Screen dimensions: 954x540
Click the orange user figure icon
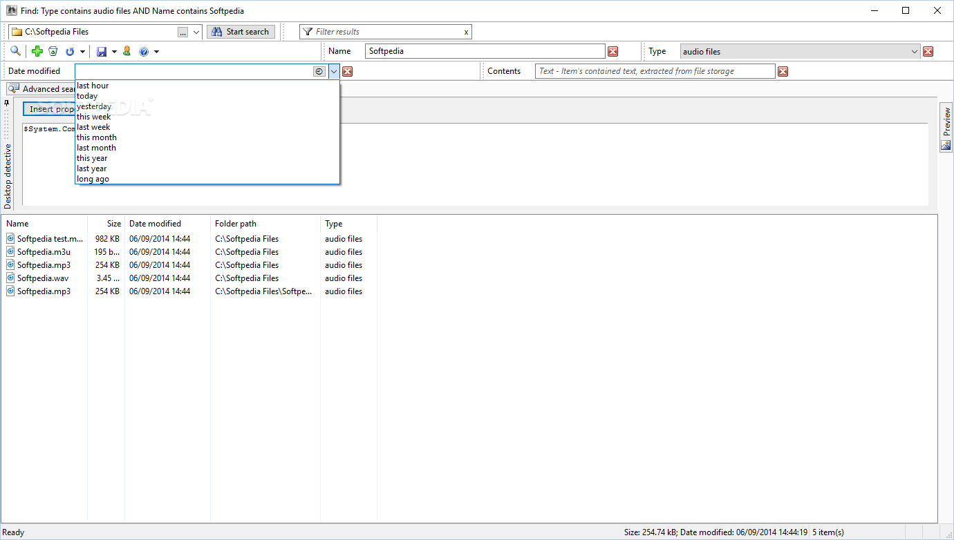(127, 51)
